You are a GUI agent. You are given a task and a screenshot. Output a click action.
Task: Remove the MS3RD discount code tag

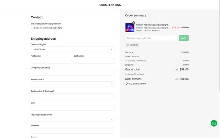point(137,45)
